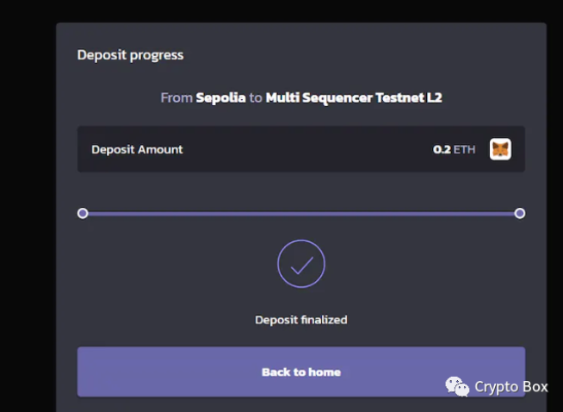Click the purple deposit progress line
The width and height of the screenshot is (563, 412).
(301, 214)
